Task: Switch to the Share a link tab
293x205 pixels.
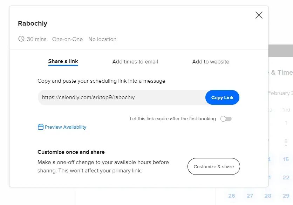Action: tap(63, 61)
